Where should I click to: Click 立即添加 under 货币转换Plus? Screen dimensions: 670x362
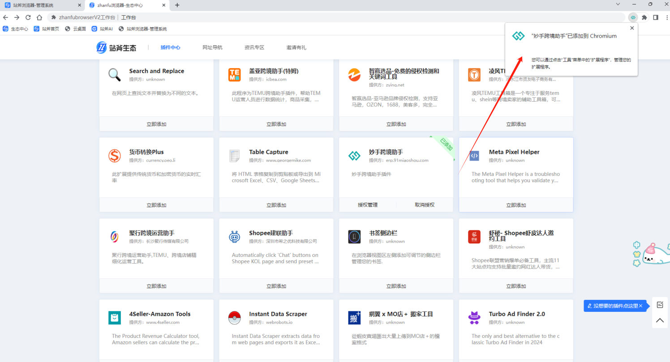[156, 205]
